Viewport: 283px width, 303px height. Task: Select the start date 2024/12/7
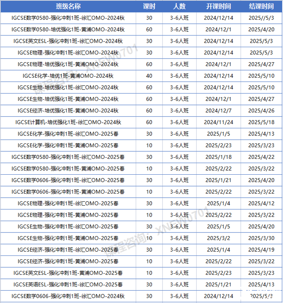pyautogui.click(x=219, y=111)
